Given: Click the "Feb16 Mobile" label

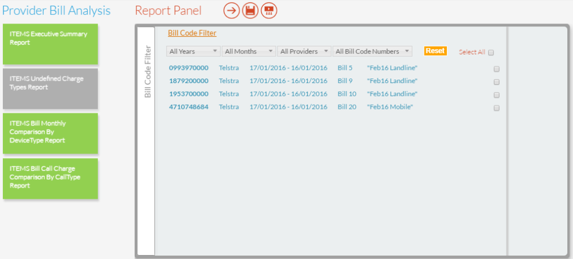Looking at the screenshot, I should [x=390, y=107].
